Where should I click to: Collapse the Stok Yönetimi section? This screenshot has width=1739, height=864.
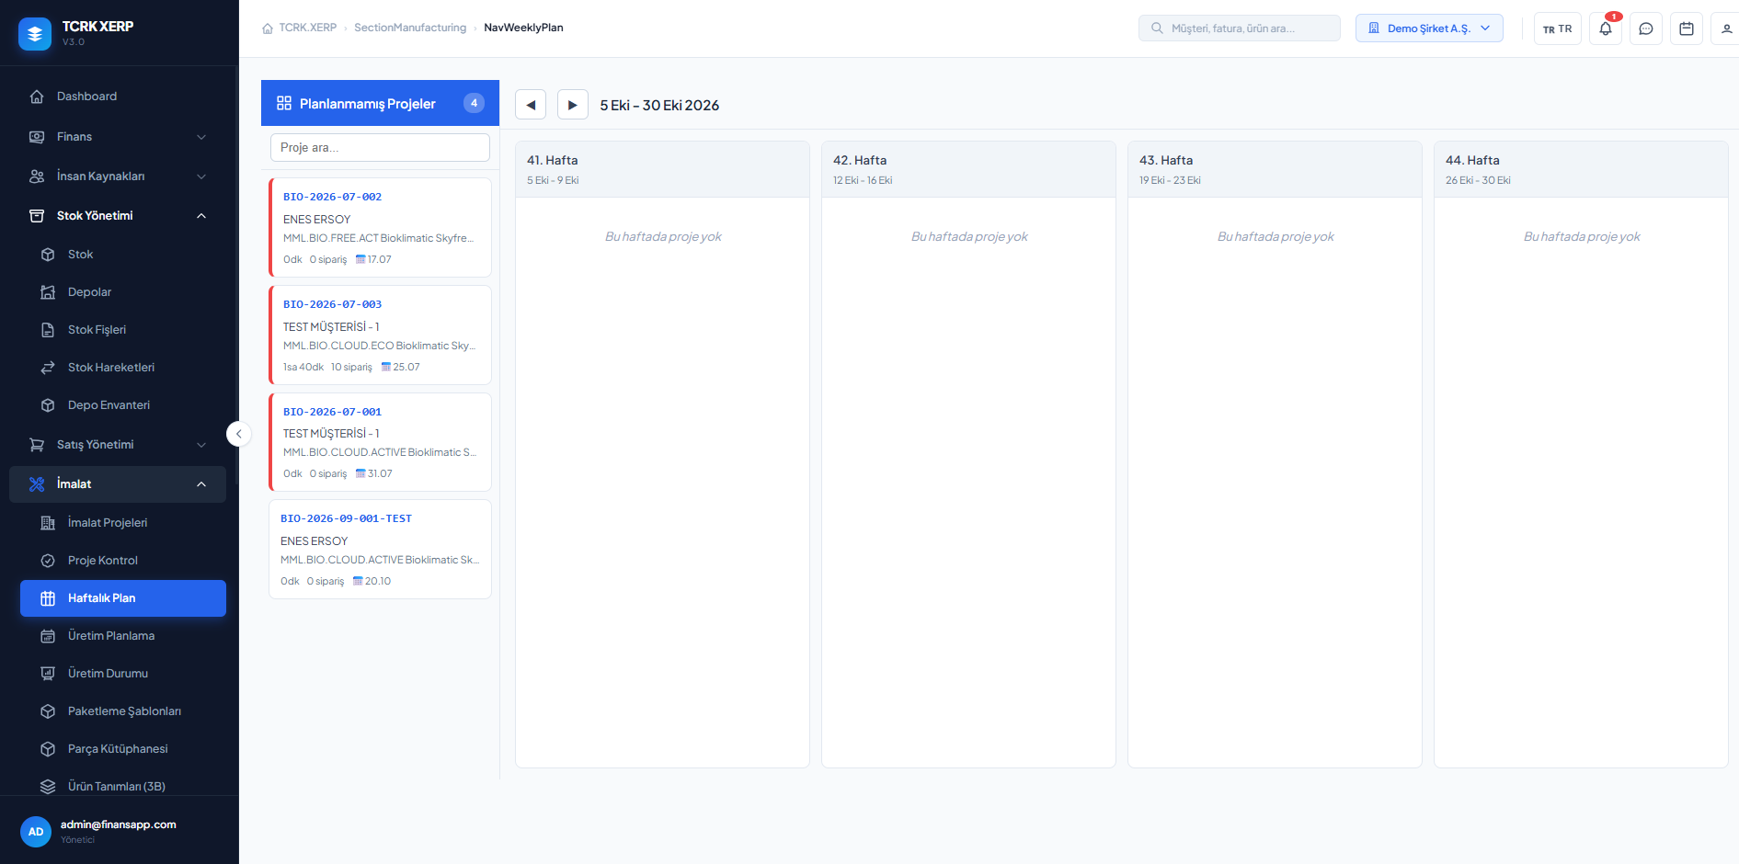coord(118,216)
